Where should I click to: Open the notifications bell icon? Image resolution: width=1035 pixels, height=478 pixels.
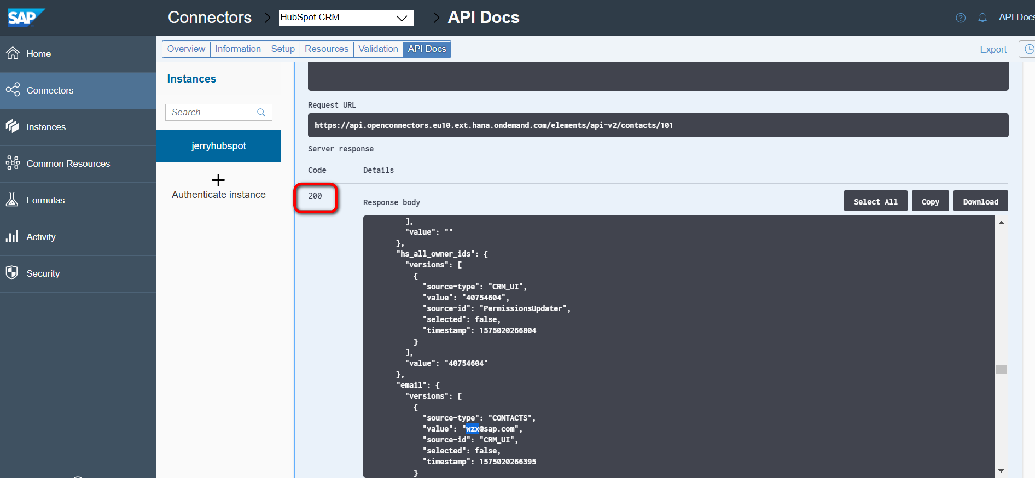[x=982, y=18]
